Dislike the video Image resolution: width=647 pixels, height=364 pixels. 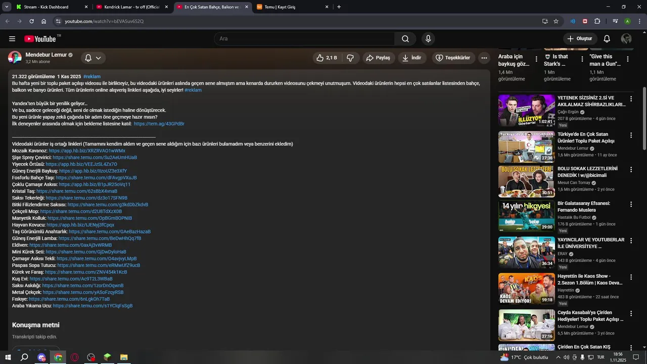click(x=350, y=58)
